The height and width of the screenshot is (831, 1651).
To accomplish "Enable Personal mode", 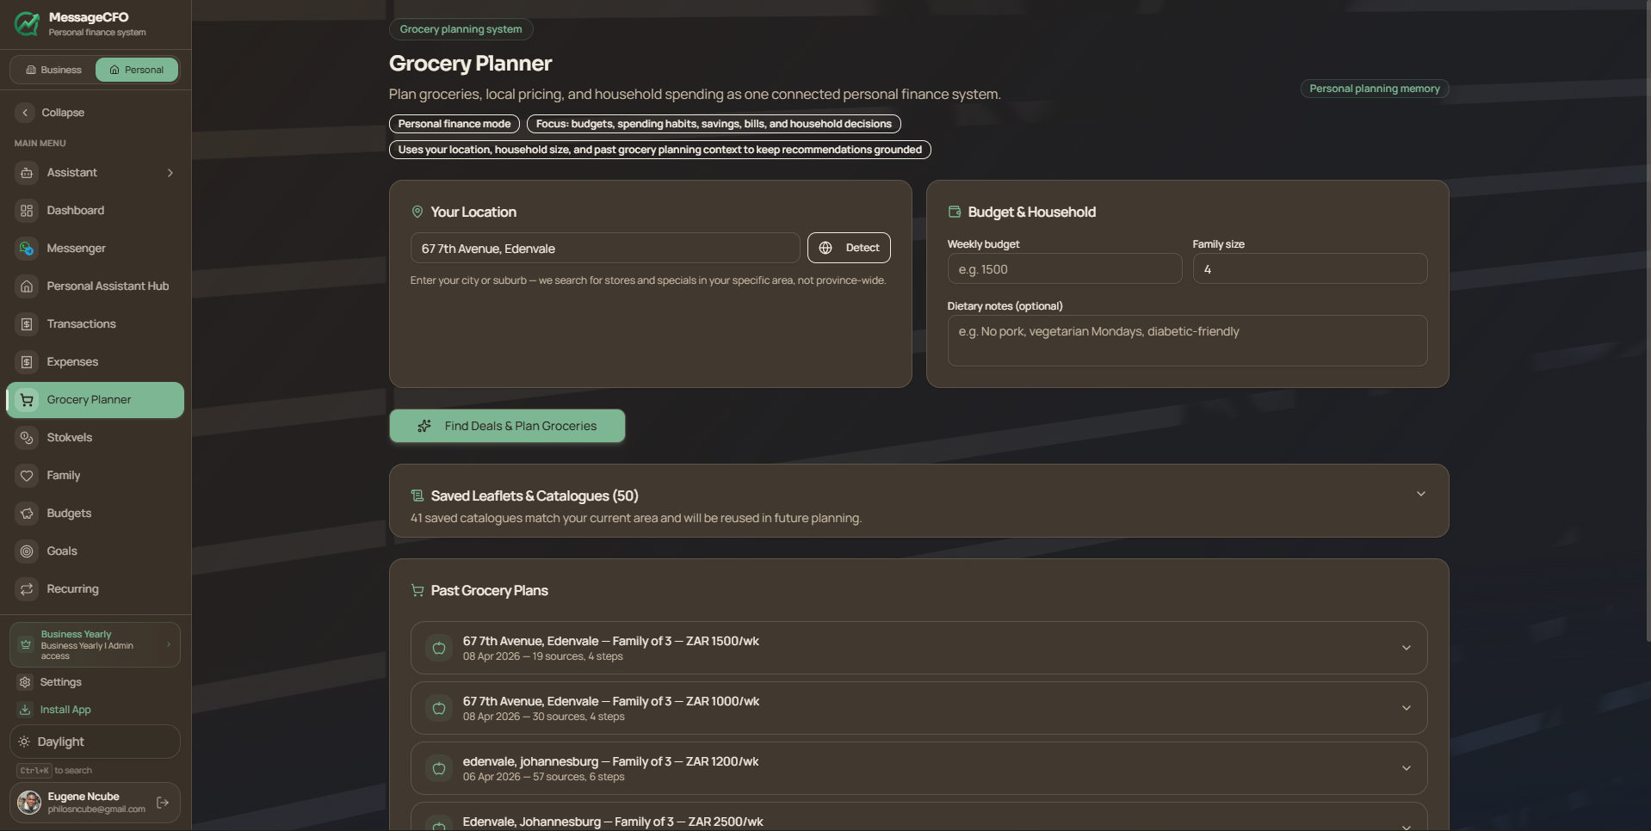I will tap(136, 70).
